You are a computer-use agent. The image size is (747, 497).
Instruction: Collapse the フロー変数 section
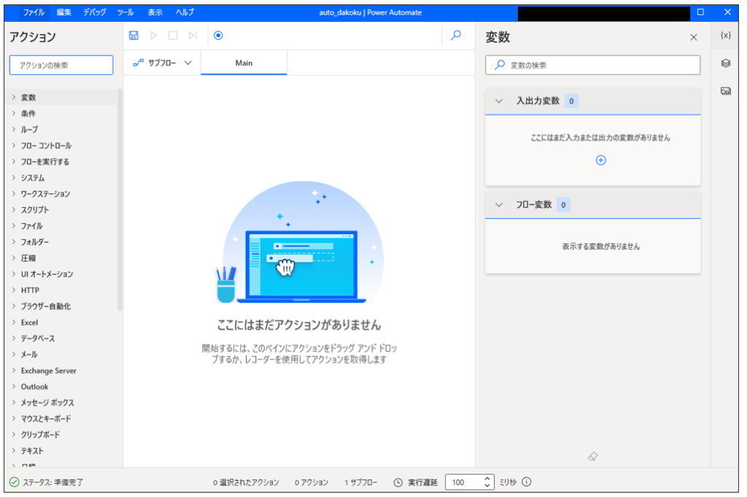(499, 205)
